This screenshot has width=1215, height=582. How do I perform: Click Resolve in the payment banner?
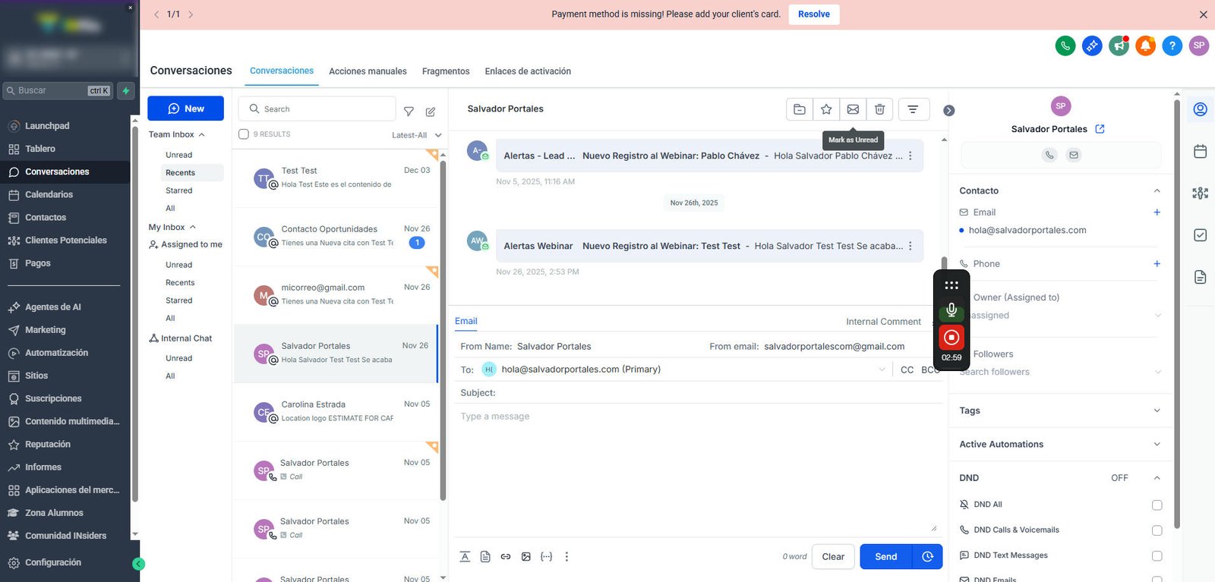tap(814, 14)
